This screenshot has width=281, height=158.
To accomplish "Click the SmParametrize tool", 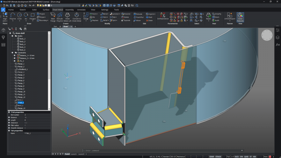I will point(163,16).
